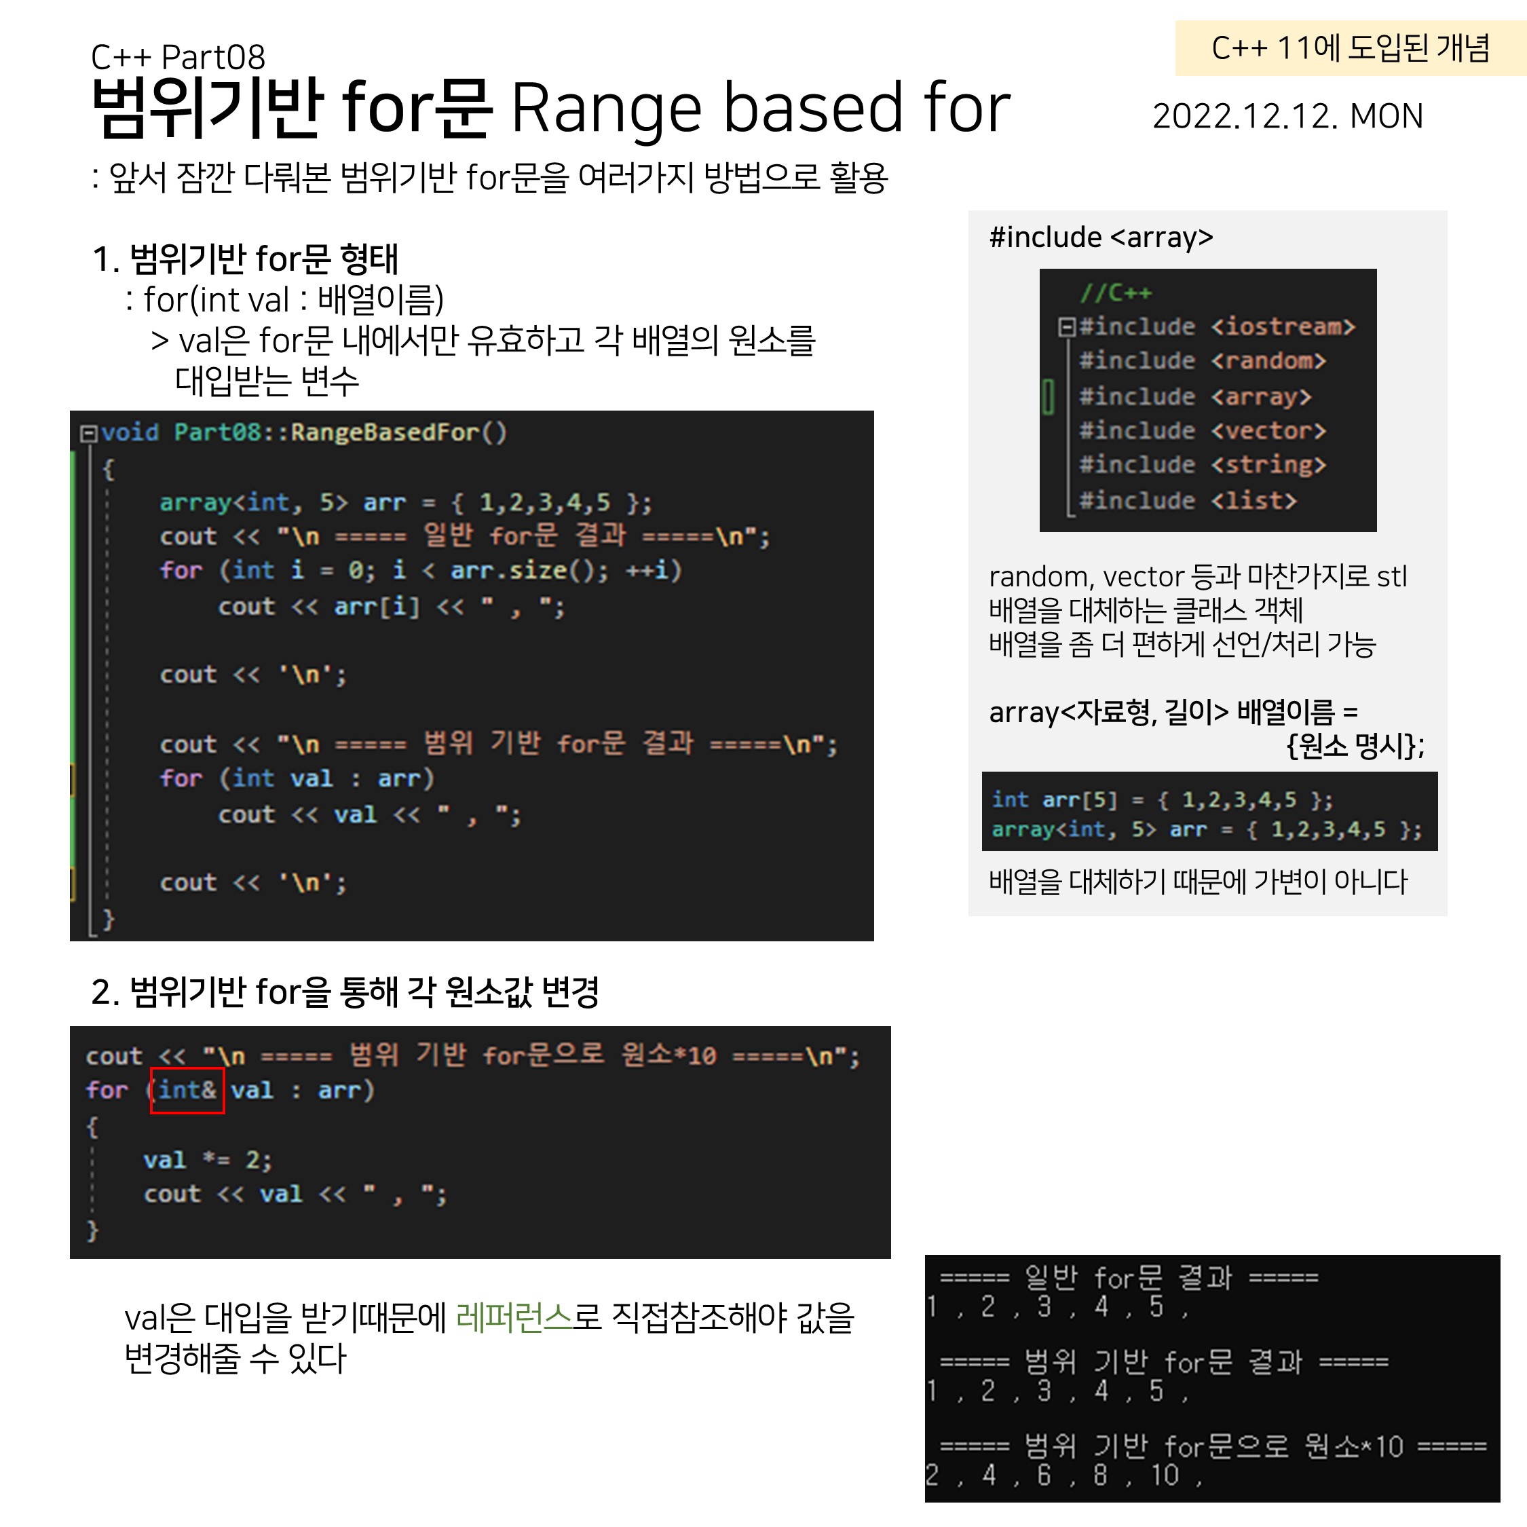Collapse the #include <iostream> code region
The image size is (1527, 1527).
[x=1066, y=326]
